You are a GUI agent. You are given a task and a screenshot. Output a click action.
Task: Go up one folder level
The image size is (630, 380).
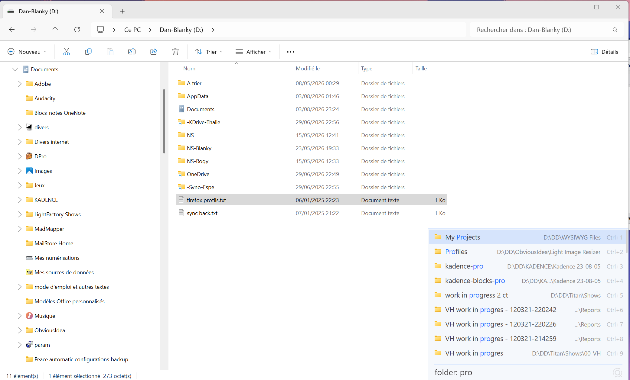[x=55, y=30]
